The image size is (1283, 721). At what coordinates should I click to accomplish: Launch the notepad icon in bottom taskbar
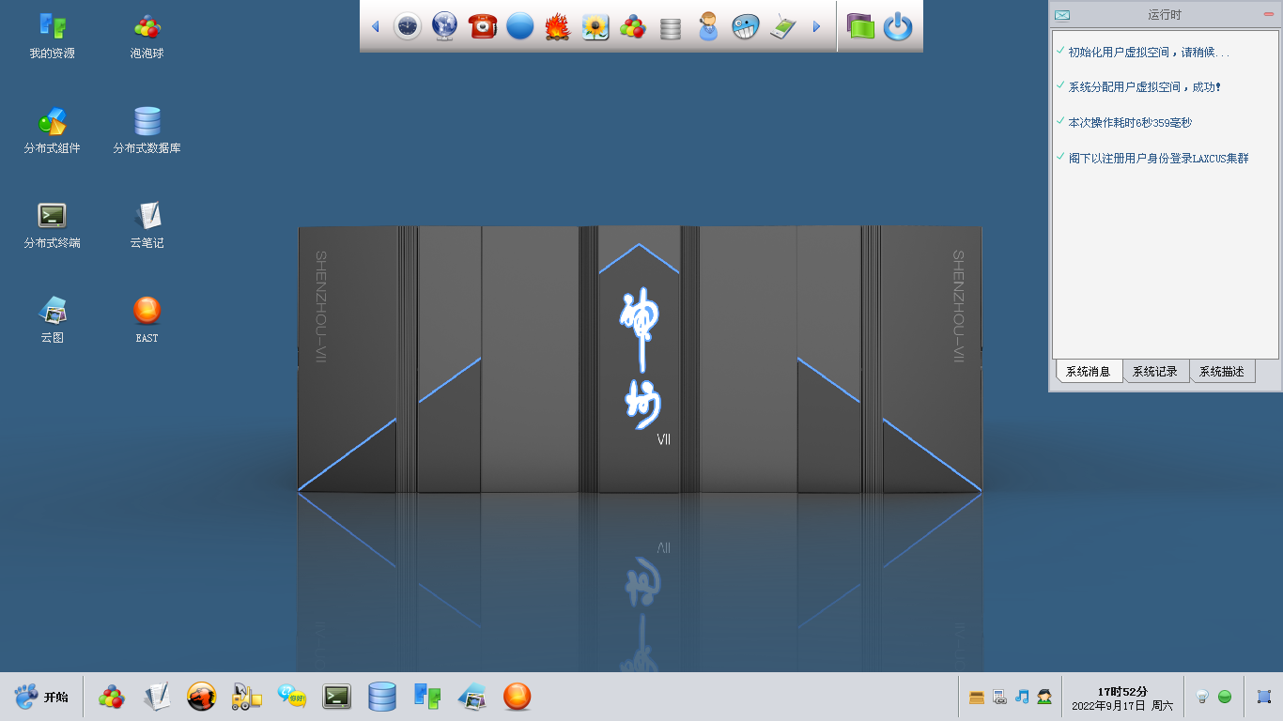coord(157,697)
